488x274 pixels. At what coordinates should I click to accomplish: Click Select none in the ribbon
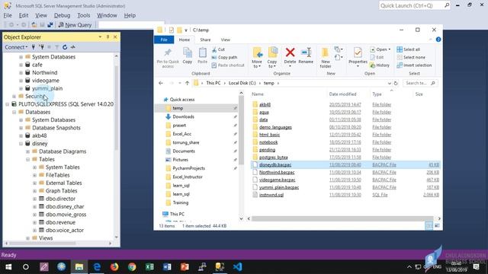411,57
